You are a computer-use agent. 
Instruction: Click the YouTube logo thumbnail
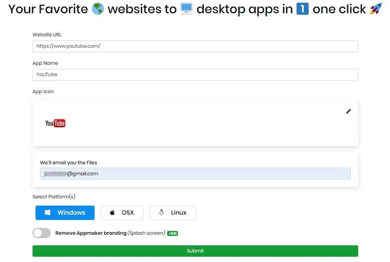pyautogui.click(x=55, y=123)
